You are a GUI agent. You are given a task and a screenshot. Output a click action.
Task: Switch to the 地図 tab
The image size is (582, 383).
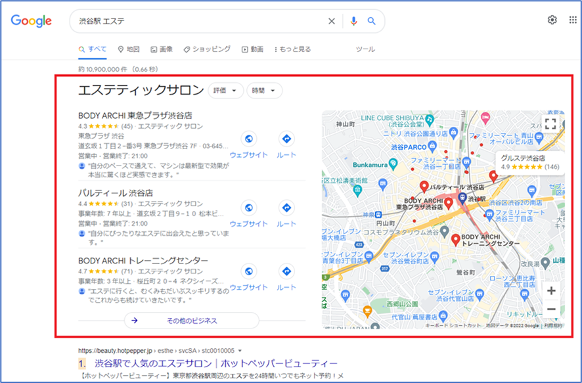[129, 49]
